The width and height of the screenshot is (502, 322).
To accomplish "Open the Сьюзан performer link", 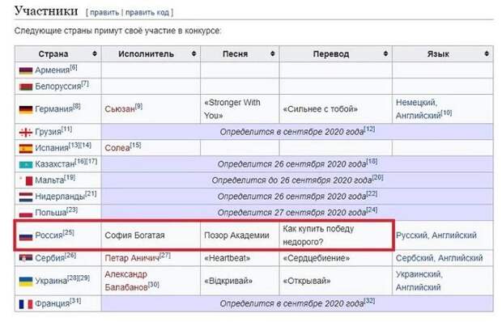I will (x=120, y=109).
